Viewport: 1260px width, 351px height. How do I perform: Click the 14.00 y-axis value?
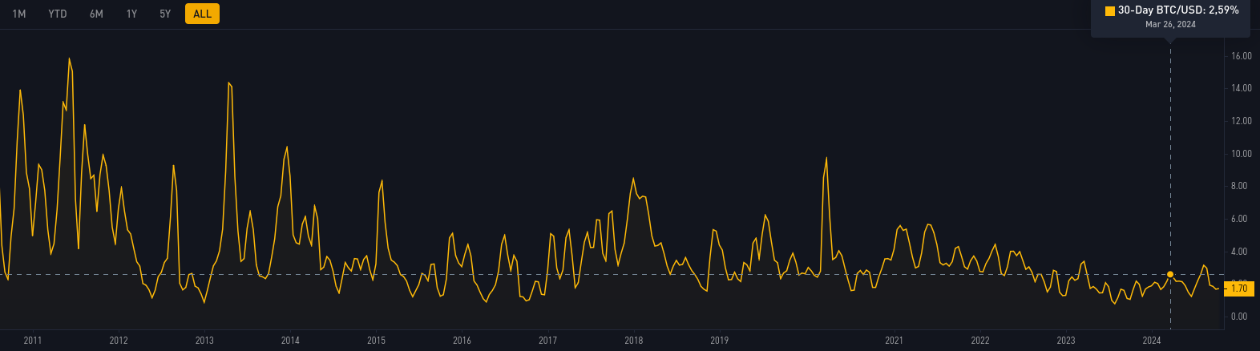1242,88
